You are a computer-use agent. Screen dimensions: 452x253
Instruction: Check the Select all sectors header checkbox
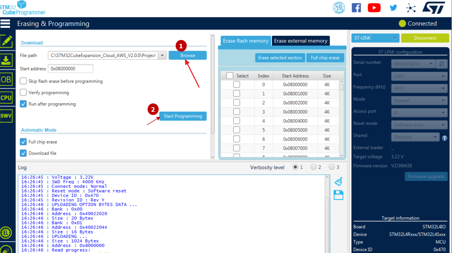(x=230, y=76)
